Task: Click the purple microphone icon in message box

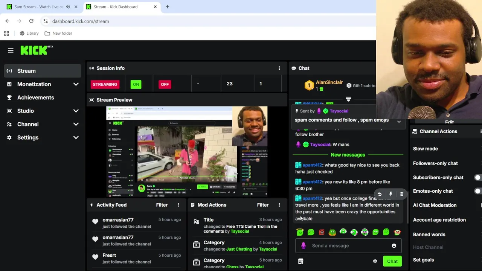Action: click(x=304, y=245)
